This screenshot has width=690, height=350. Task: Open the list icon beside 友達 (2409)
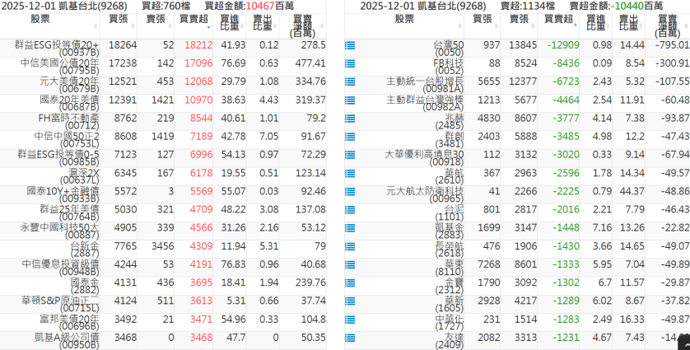tap(350, 337)
